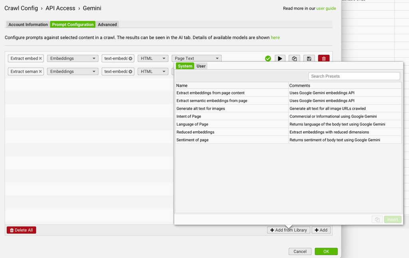The height and width of the screenshot is (258, 409).
Task: Open model settings gear in first prompt row
Action: click(x=131, y=58)
